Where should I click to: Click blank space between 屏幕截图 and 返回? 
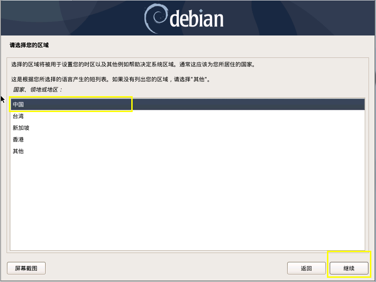(x=166, y=268)
